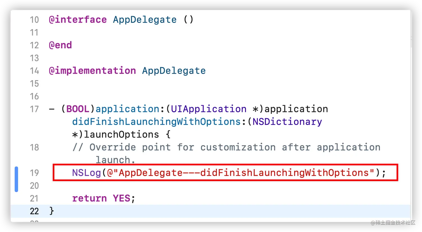Click the closing brace on line 22
Image resolution: width=422 pixels, height=232 pixels.
tap(51, 211)
